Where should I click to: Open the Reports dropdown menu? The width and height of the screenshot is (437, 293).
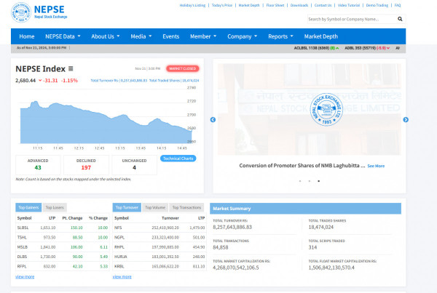[280, 36]
